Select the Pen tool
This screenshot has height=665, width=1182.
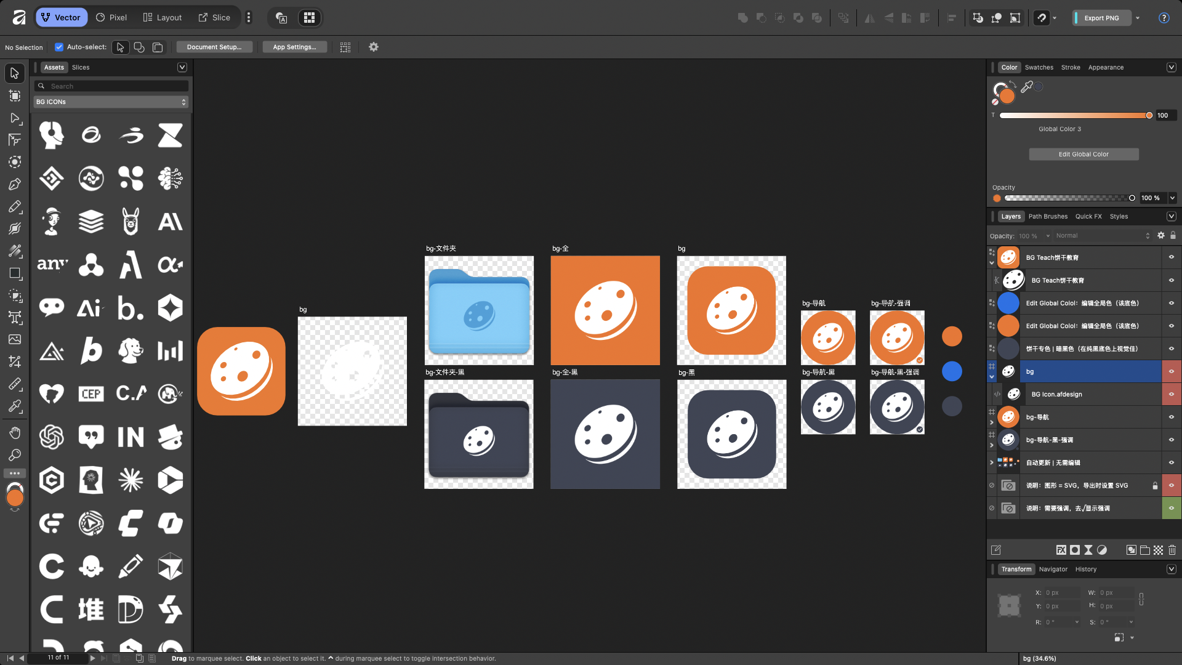pos(15,184)
